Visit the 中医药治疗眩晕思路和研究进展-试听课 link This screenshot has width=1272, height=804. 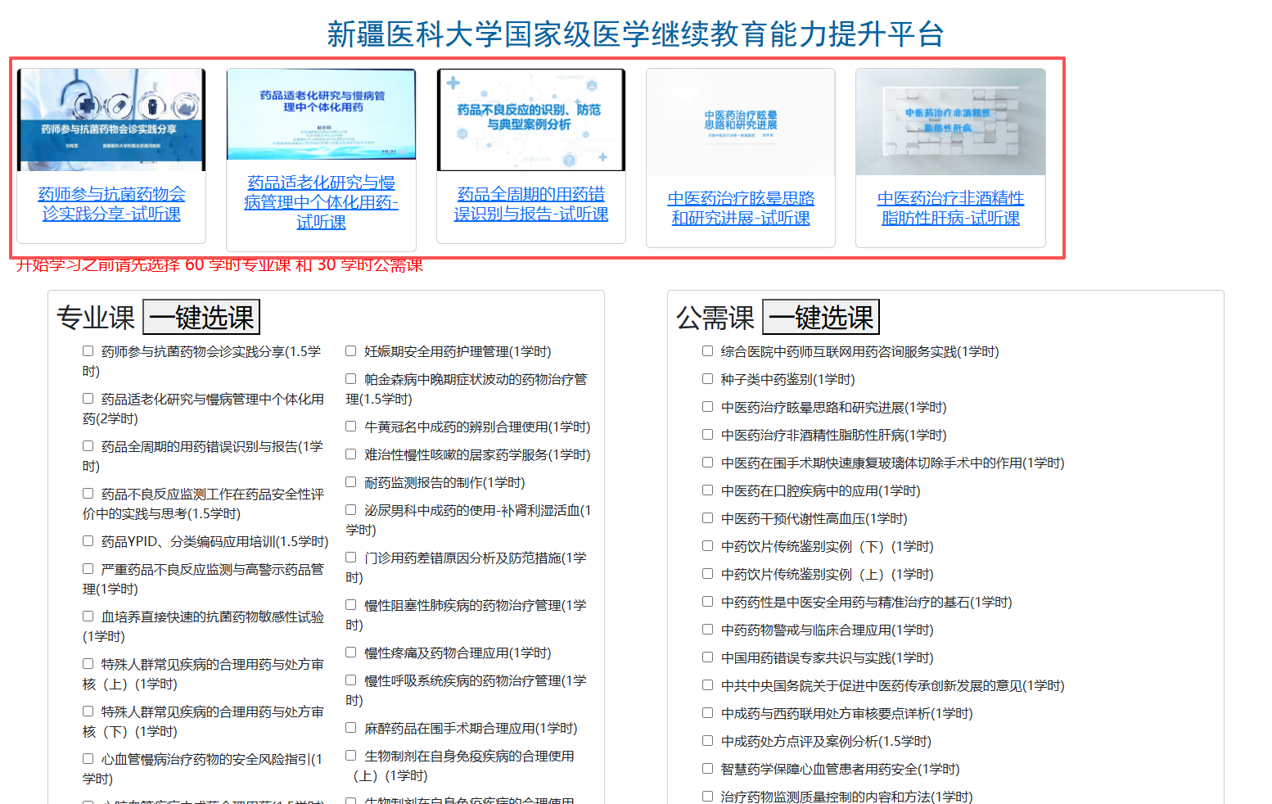[x=740, y=208]
